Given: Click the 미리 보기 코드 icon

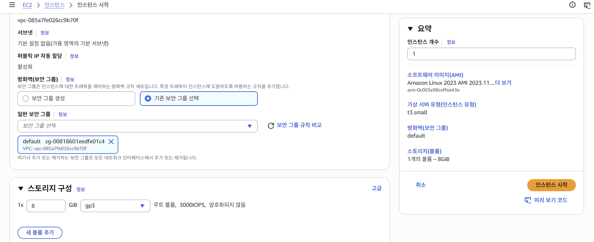Looking at the screenshot, I should (528, 200).
